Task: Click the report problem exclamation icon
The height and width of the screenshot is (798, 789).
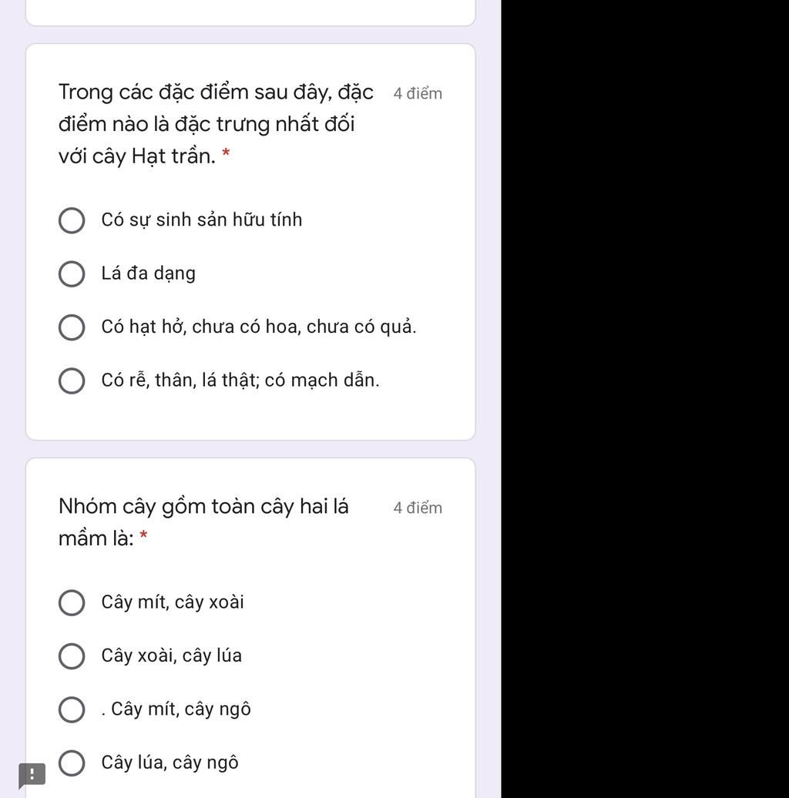Action: [x=32, y=774]
